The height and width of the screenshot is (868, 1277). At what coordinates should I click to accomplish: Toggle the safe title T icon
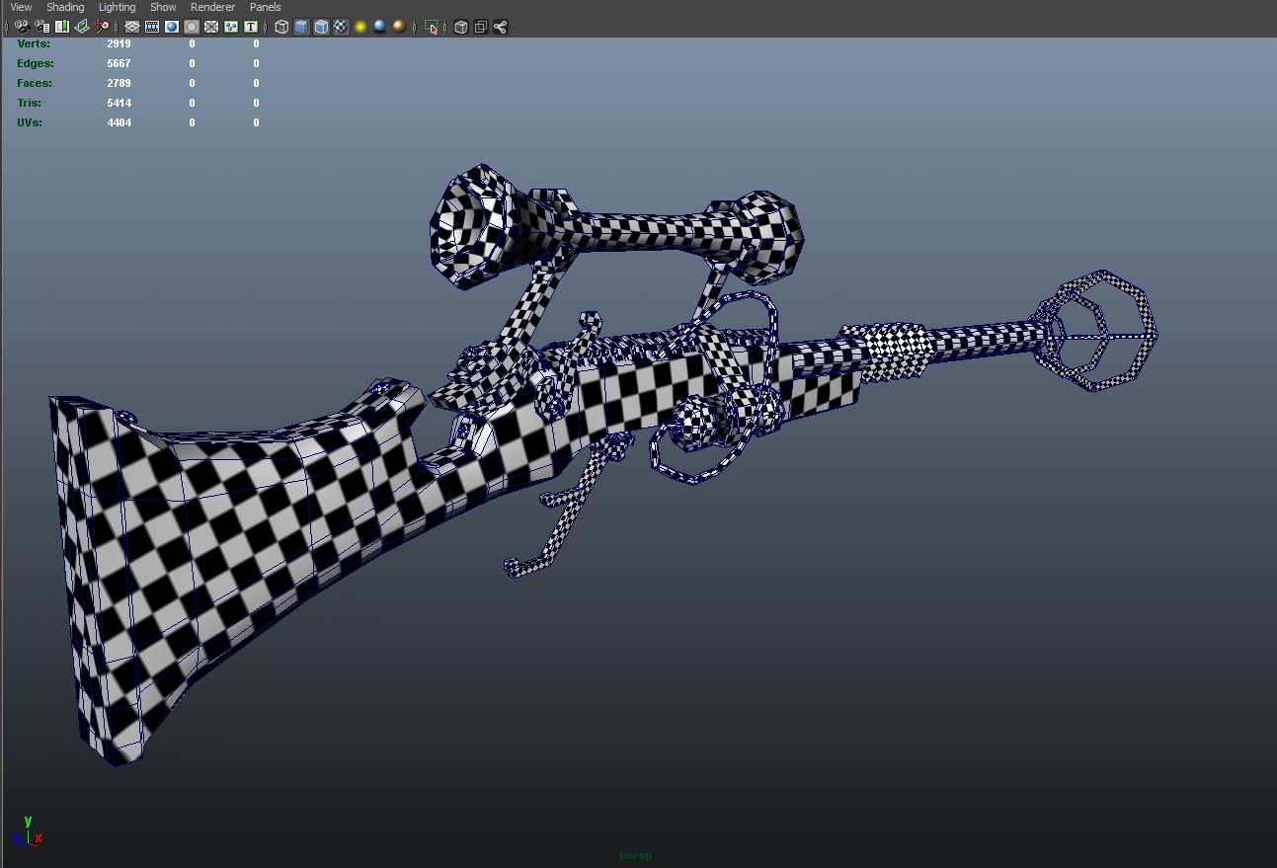coord(251,27)
